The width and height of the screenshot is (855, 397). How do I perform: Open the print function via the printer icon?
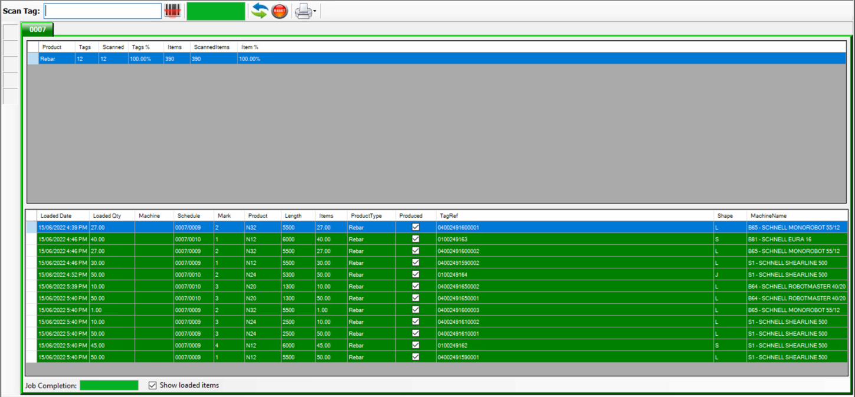click(302, 11)
